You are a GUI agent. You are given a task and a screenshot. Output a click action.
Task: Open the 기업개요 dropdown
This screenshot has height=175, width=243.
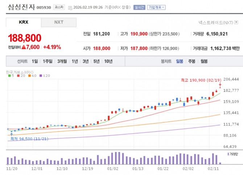pos(156,7)
